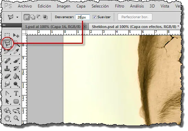This screenshot has width=188, height=131.
Task: Click the Polygonal Lasso icon in options bar
Action: tap(10, 17)
